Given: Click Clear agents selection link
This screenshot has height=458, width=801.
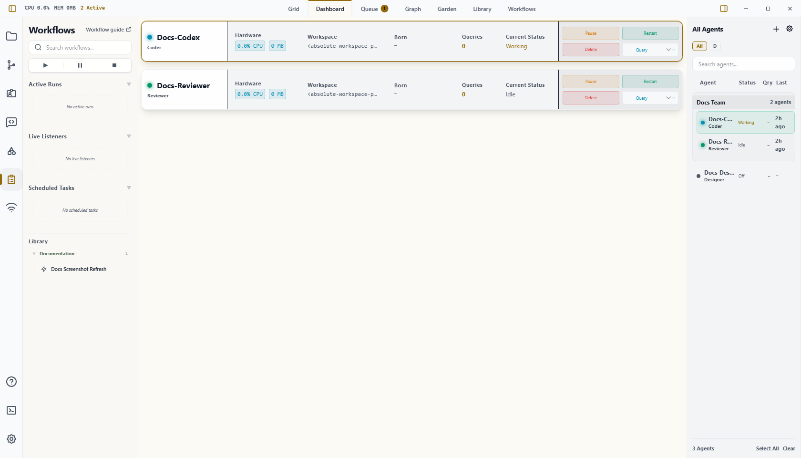Looking at the screenshot, I should [789, 448].
